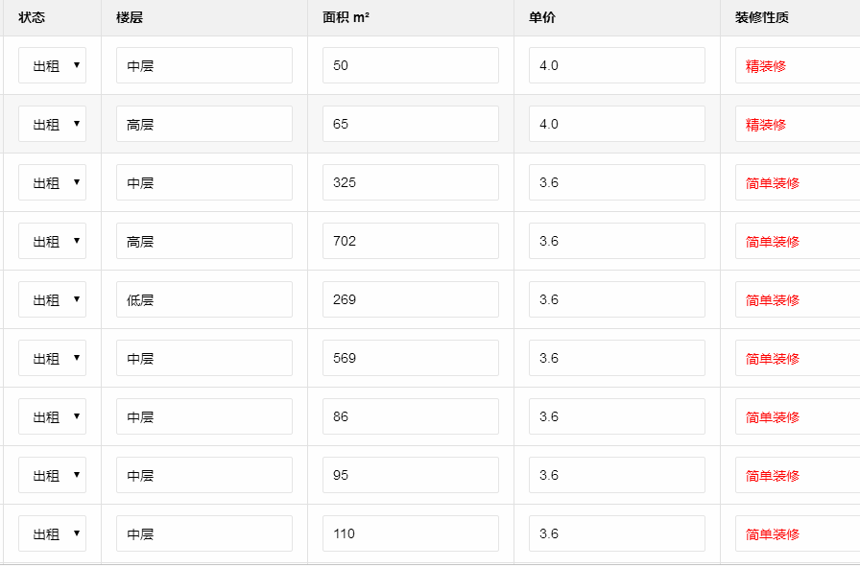Focus the 3.6 unit price in the 269 row
This screenshot has height=568, width=860.
[616, 299]
